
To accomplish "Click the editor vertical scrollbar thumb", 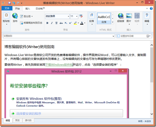I will (x=152, y=65).
